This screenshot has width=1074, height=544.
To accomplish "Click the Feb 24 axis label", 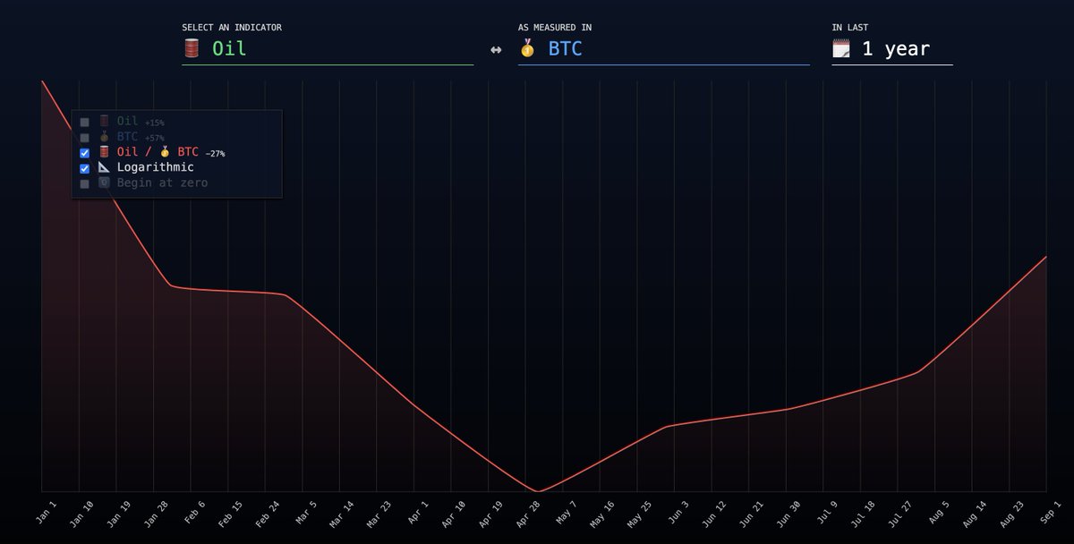I will (x=268, y=516).
